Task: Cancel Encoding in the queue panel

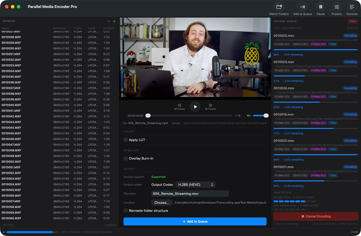Action: pyautogui.click(x=316, y=216)
